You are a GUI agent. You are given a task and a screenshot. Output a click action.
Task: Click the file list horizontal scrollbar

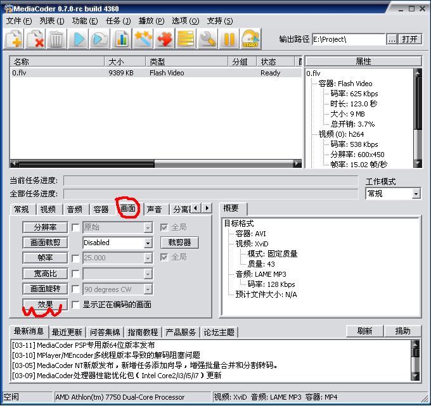(156, 163)
